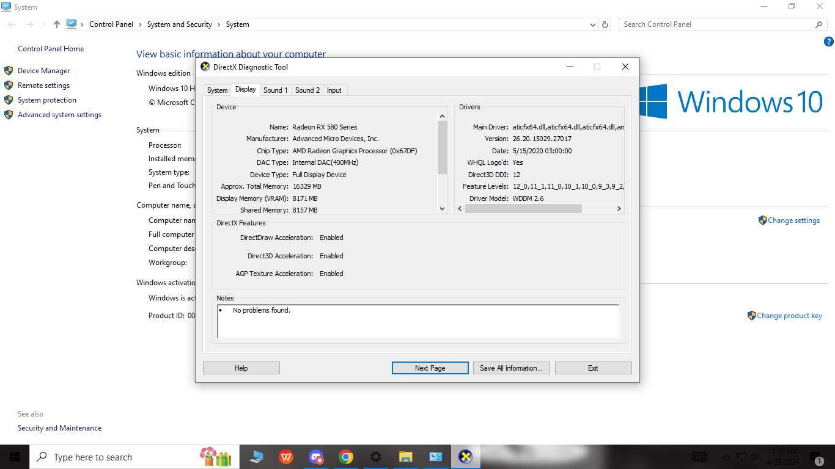The width and height of the screenshot is (835, 469).
Task: Open the recent locations dropdown arrow
Action: (43, 24)
